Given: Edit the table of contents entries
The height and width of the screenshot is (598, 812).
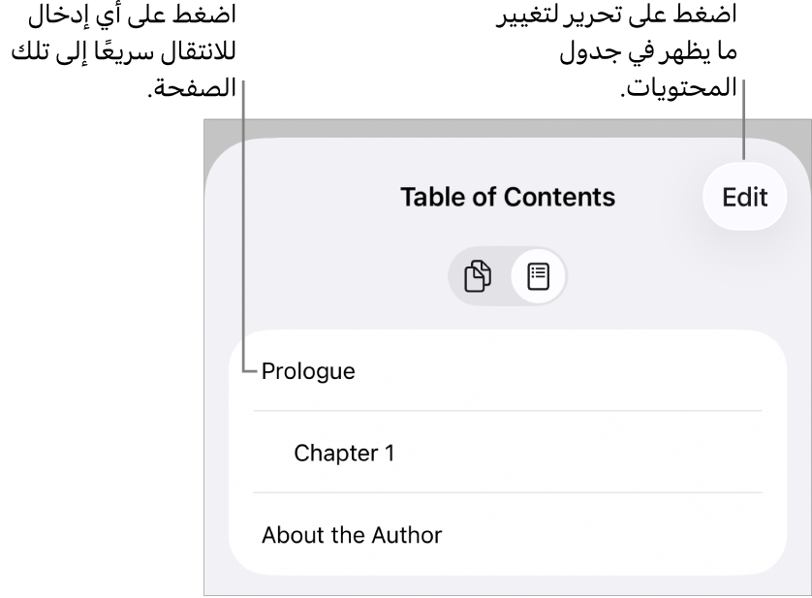Looking at the screenshot, I should pyautogui.click(x=744, y=197).
